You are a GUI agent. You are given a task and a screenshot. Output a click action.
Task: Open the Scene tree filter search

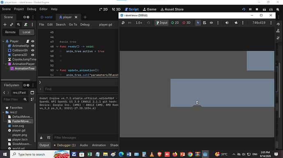pyautogui.click(x=18, y=24)
